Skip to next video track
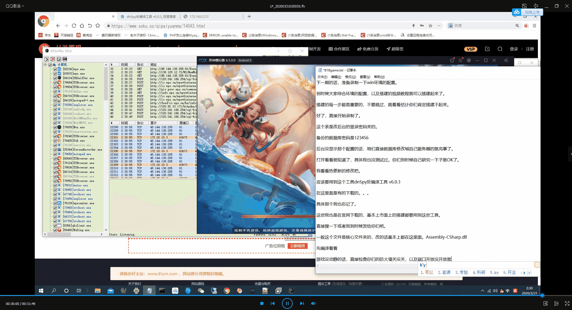 302,303
